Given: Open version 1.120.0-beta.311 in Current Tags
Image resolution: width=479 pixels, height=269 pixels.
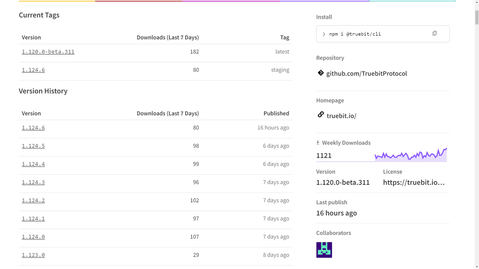Looking at the screenshot, I should point(48,52).
